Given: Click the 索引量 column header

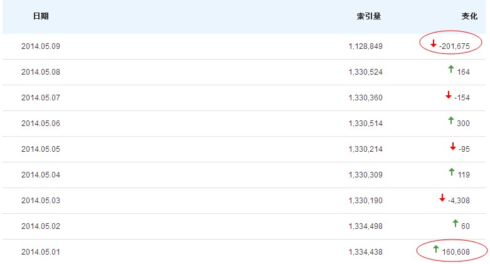Looking at the screenshot, I should (x=368, y=16).
